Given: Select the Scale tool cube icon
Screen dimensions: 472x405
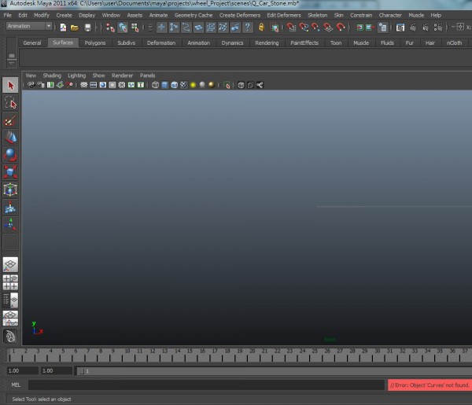Looking at the screenshot, I should pyautogui.click(x=10, y=172).
